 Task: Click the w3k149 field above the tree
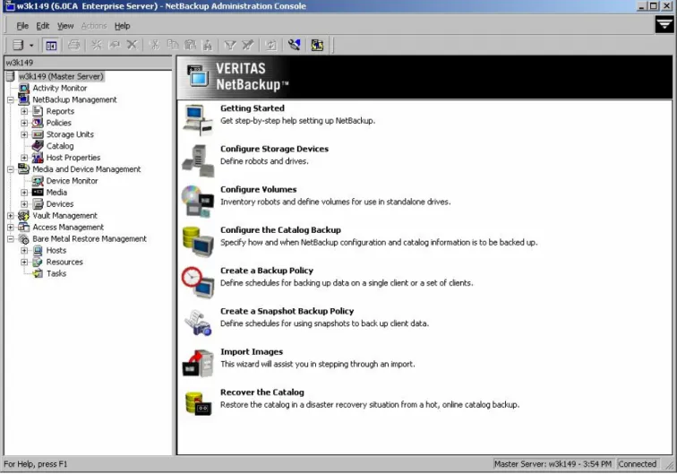(88, 63)
